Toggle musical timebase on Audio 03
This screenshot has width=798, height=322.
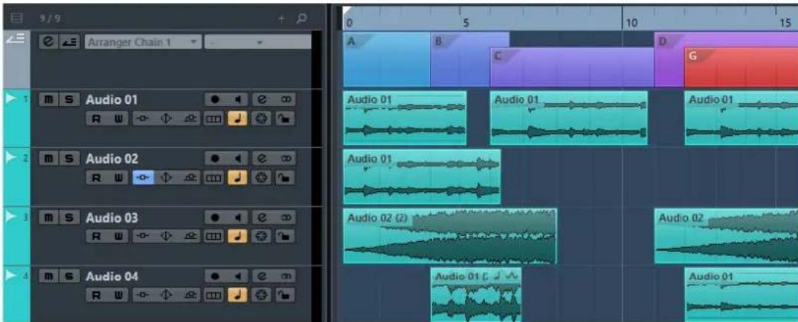[x=236, y=236]
